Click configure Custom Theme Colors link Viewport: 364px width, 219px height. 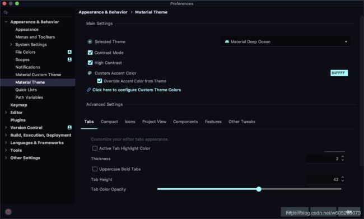point(137,90)
